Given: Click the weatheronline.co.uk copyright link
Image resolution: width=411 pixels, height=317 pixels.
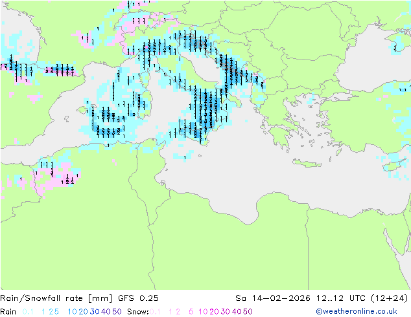Looking at the screenshot, I should coord(357,311).
